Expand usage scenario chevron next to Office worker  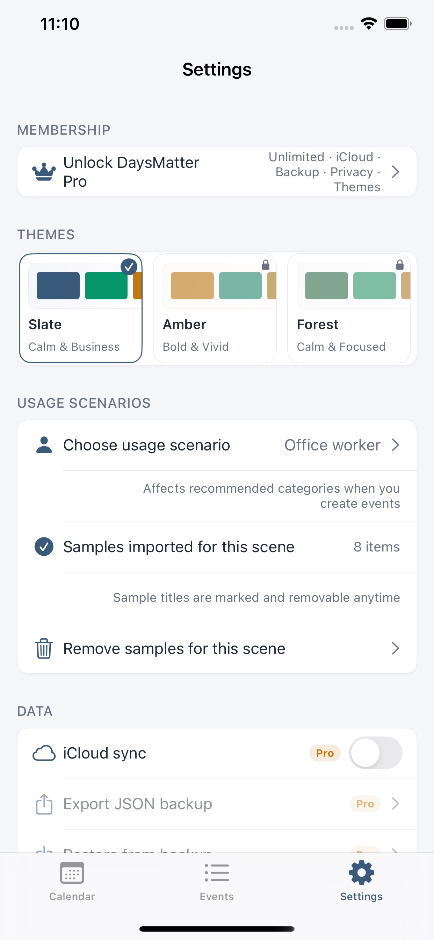[395, 445]
